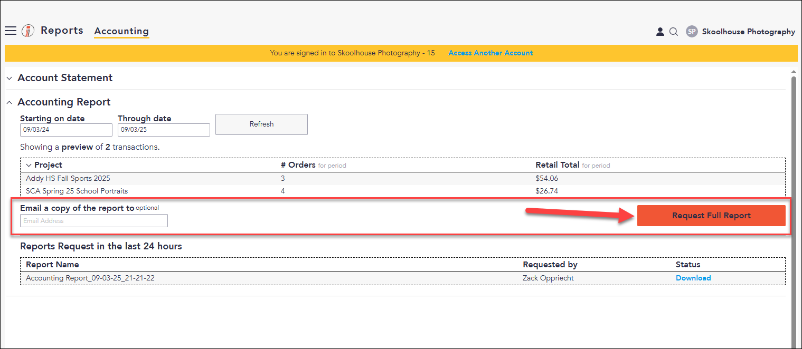Open the hamburger menu icon
The image size is (802, 349).
tap(11, 31)
